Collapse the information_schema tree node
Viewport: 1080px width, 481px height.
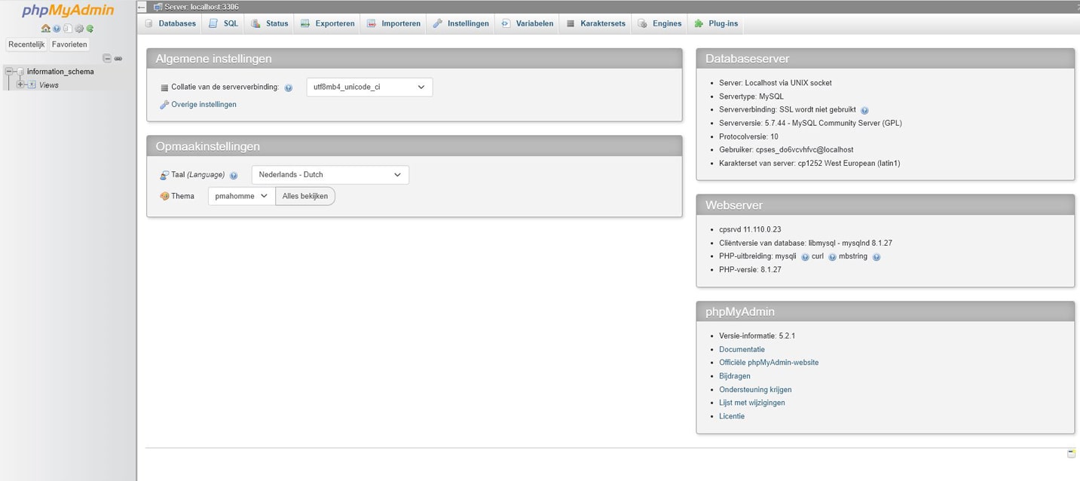(9, 72)
